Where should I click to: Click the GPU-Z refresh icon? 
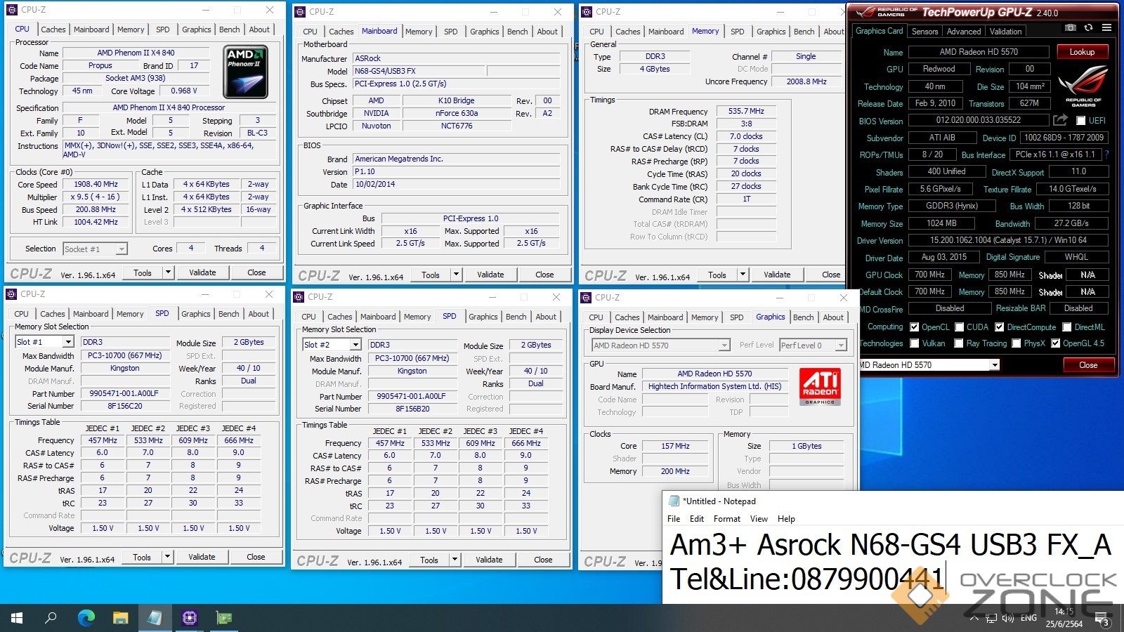(1088, 28)
